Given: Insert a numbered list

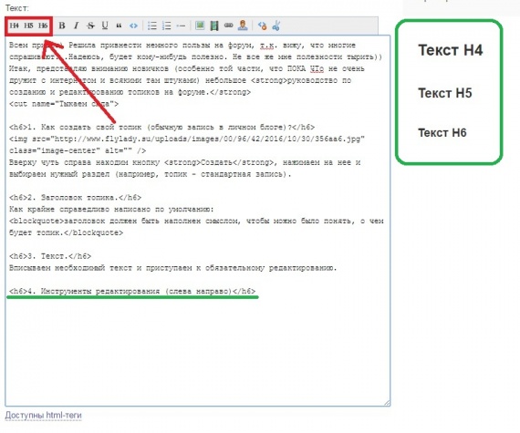Looking at the screenshot, I should tap(166, 26).
